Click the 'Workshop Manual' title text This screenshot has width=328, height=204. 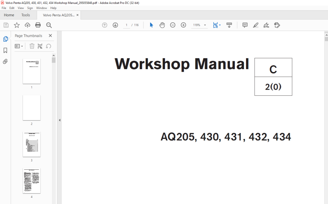point(182,64)
